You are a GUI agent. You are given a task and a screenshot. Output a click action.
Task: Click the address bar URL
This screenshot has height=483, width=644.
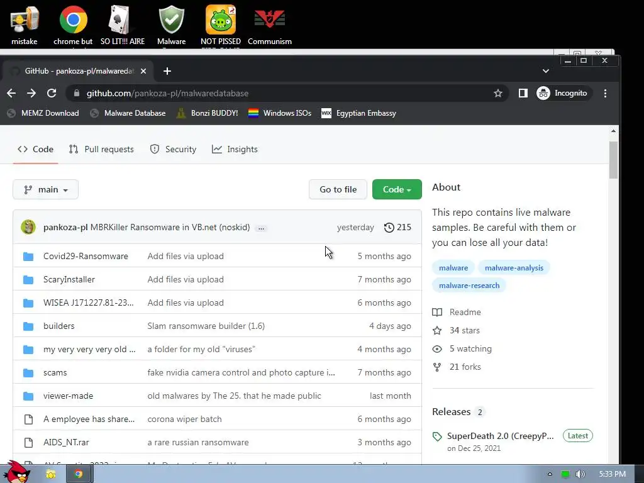tap(167, 93)
